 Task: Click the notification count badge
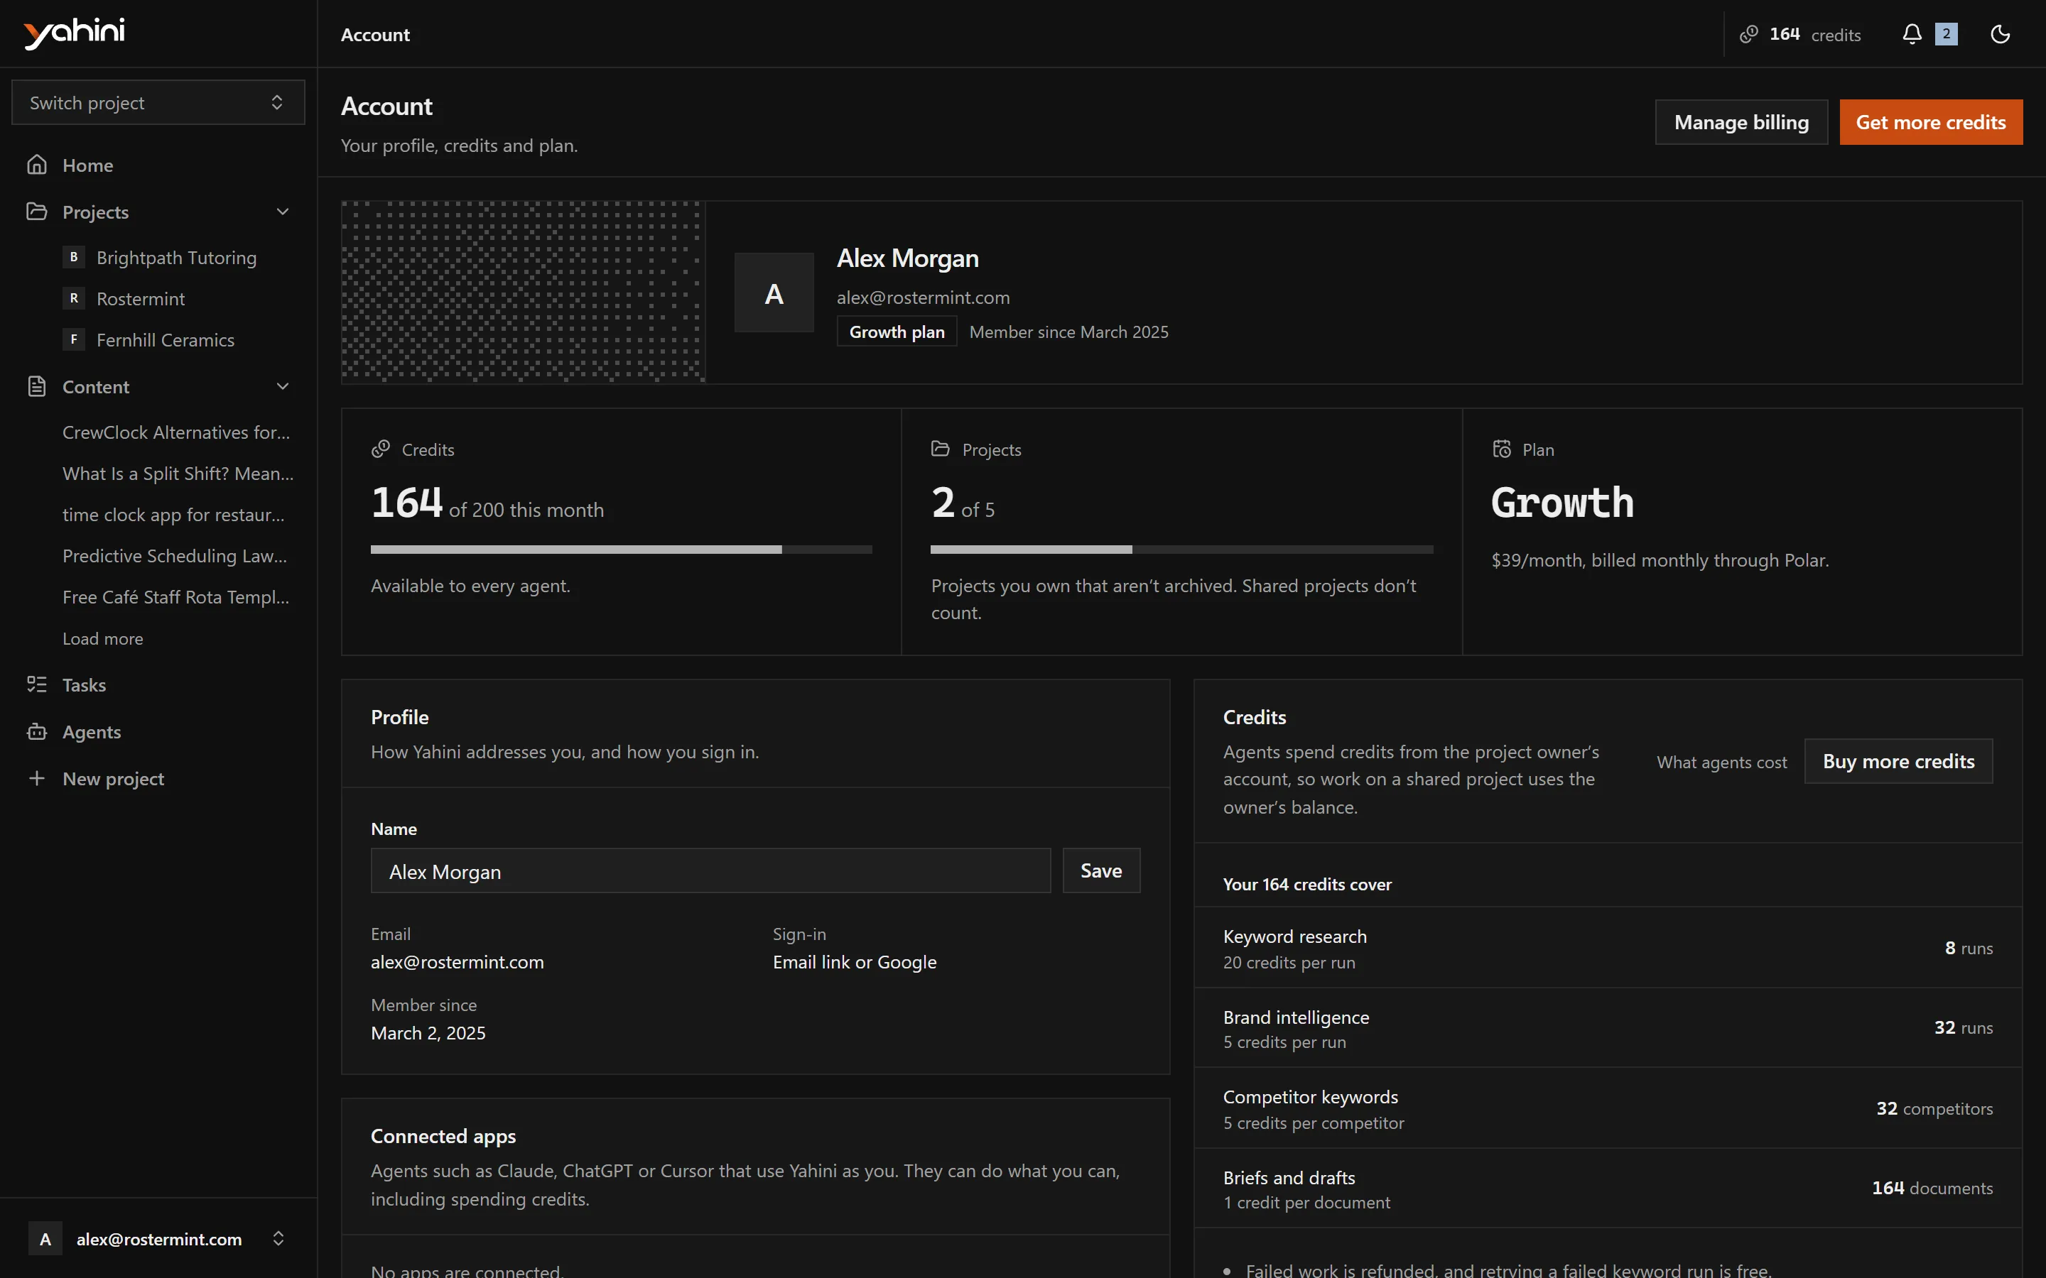point(1947,34)
